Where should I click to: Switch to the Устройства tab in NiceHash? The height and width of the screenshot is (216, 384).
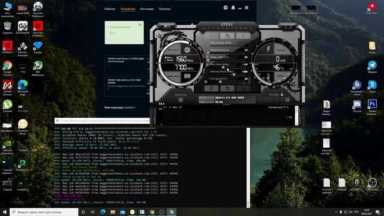pyautogui.click(x=128, y=9)
